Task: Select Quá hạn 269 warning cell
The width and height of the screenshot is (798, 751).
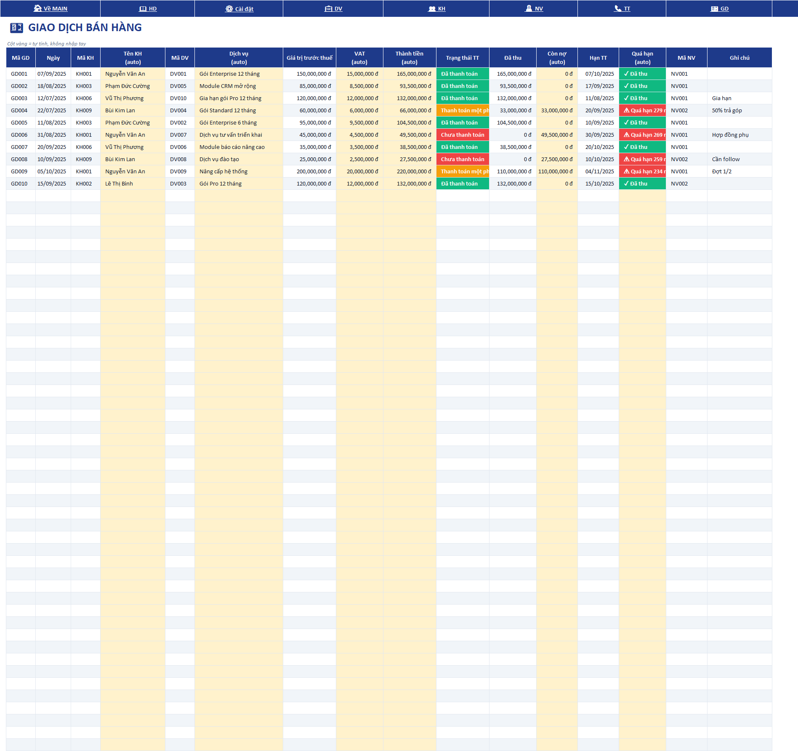Action: pos(642,135)
